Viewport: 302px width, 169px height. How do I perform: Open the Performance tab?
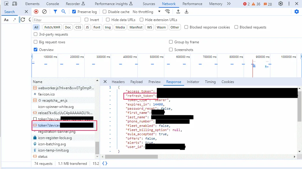[x=192, y=4]
